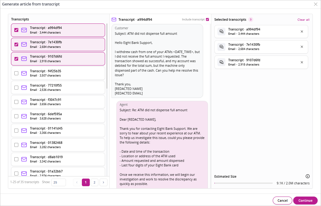Uncheck Transcript 7e1430fb checkbox
The image size is (321, 206).
pos(16,44)
